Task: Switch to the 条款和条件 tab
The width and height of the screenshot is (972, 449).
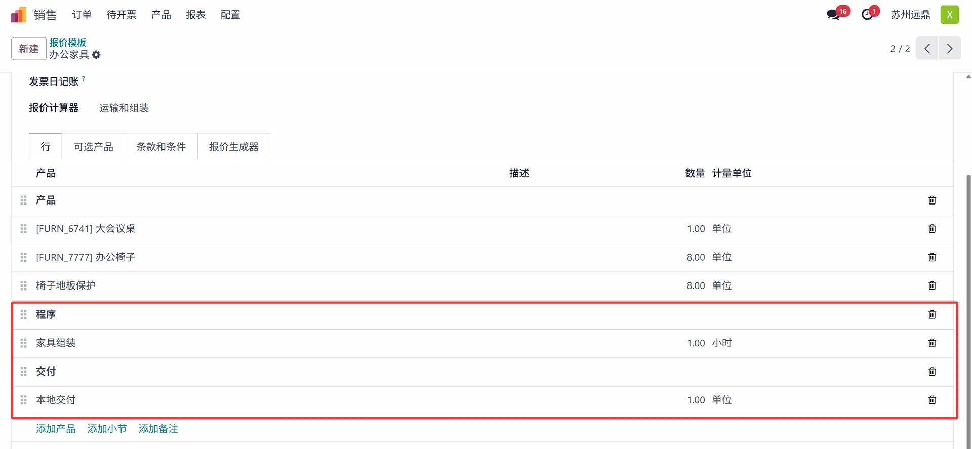Action: click(x=161, y=147)
